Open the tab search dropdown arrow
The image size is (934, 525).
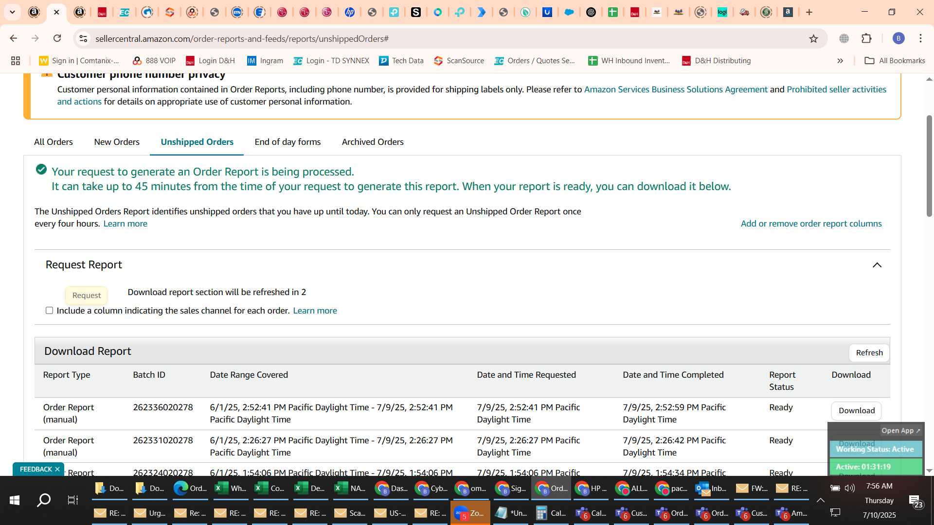(13, 12)
